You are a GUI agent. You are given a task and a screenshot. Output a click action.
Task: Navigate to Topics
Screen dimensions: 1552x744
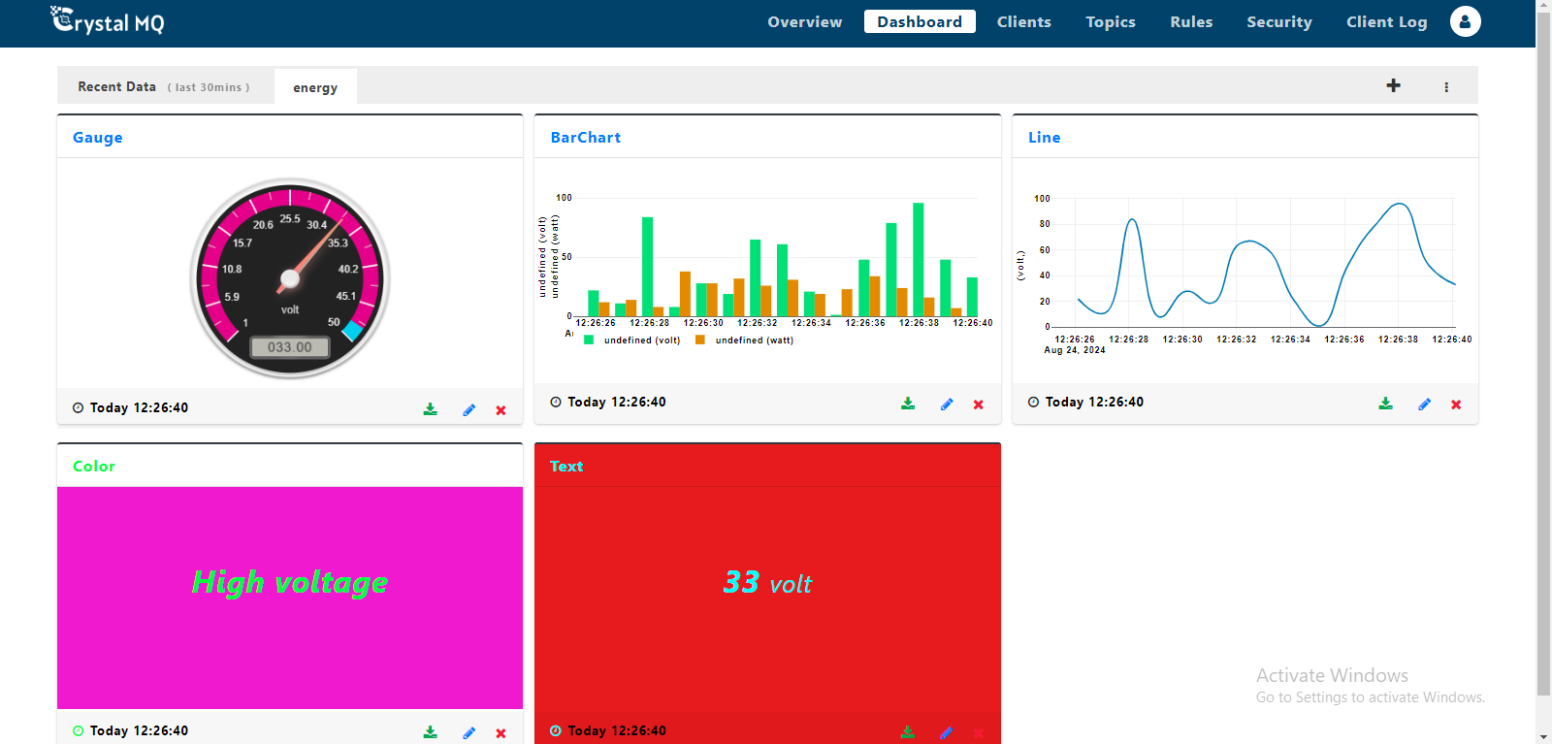click(1110, 21)
